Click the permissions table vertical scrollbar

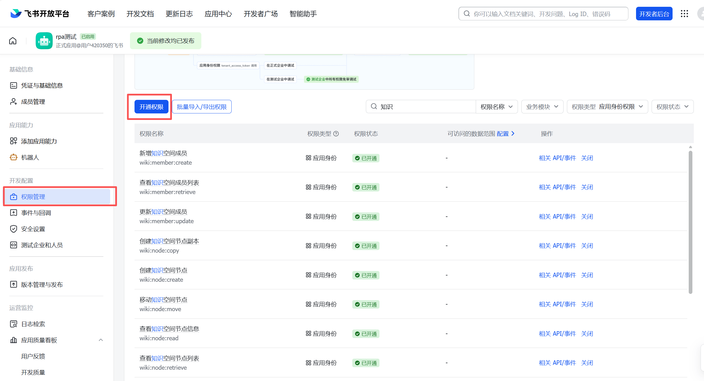[x=690, y=222]
